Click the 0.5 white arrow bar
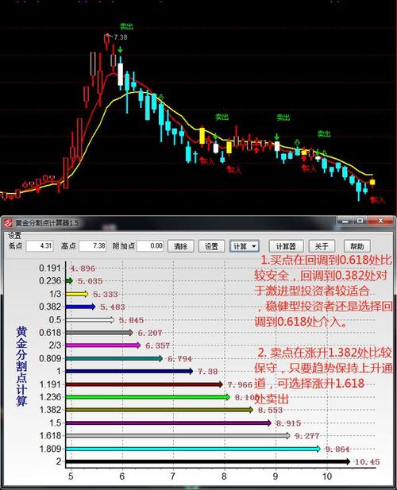Screen dimensions: 397x490 click(90, 320)
